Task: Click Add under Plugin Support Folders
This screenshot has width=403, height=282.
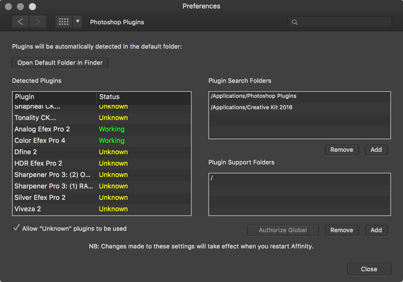Action: (376, 230)
